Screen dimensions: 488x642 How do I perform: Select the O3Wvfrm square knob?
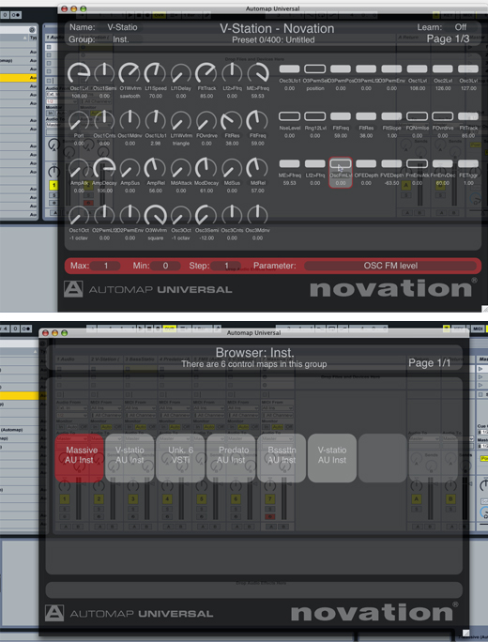(x=155, y=215)
